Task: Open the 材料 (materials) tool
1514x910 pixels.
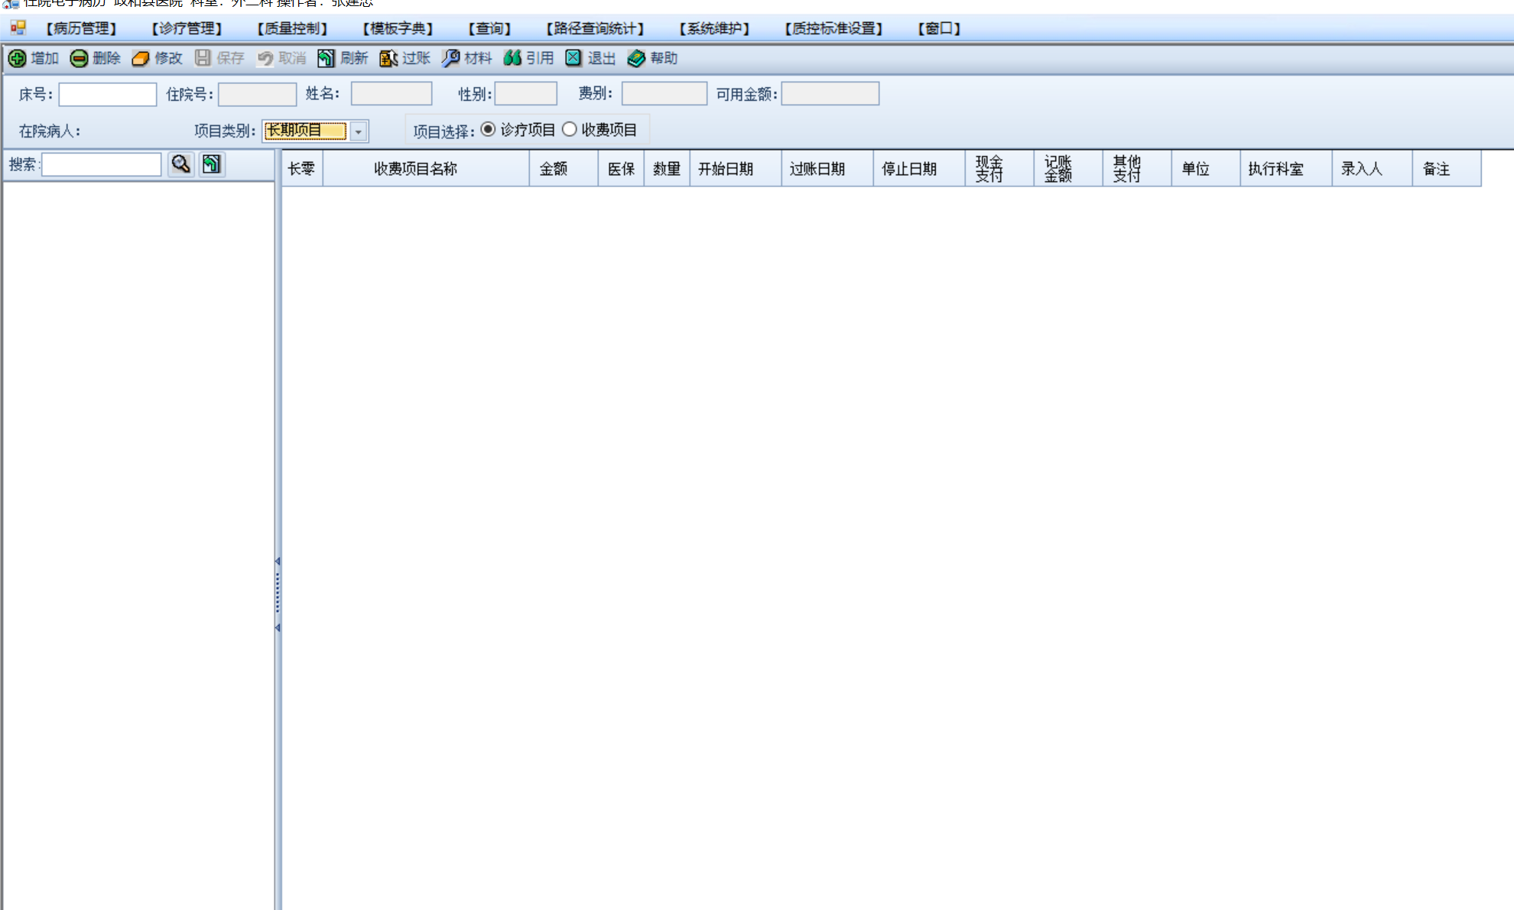Action: click(450, 58)
